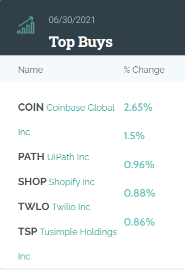Click the 1.5% change value
Screen dimensions: 185x270
tap(134, 136)
